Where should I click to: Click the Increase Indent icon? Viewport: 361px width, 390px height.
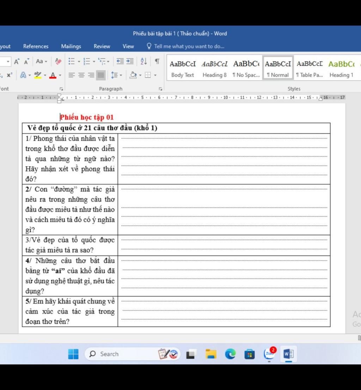(130, 61)
